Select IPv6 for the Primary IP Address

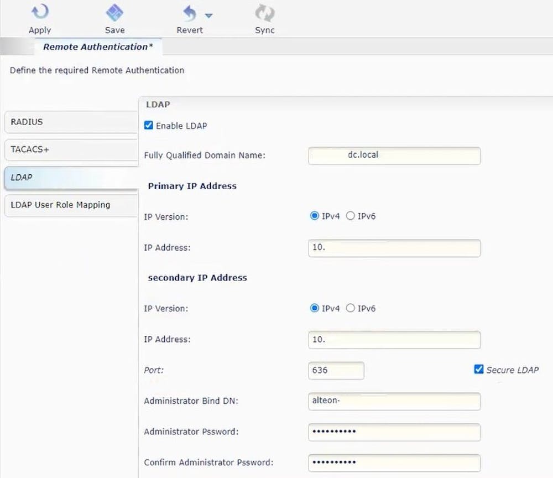click(x=352, y=216)
